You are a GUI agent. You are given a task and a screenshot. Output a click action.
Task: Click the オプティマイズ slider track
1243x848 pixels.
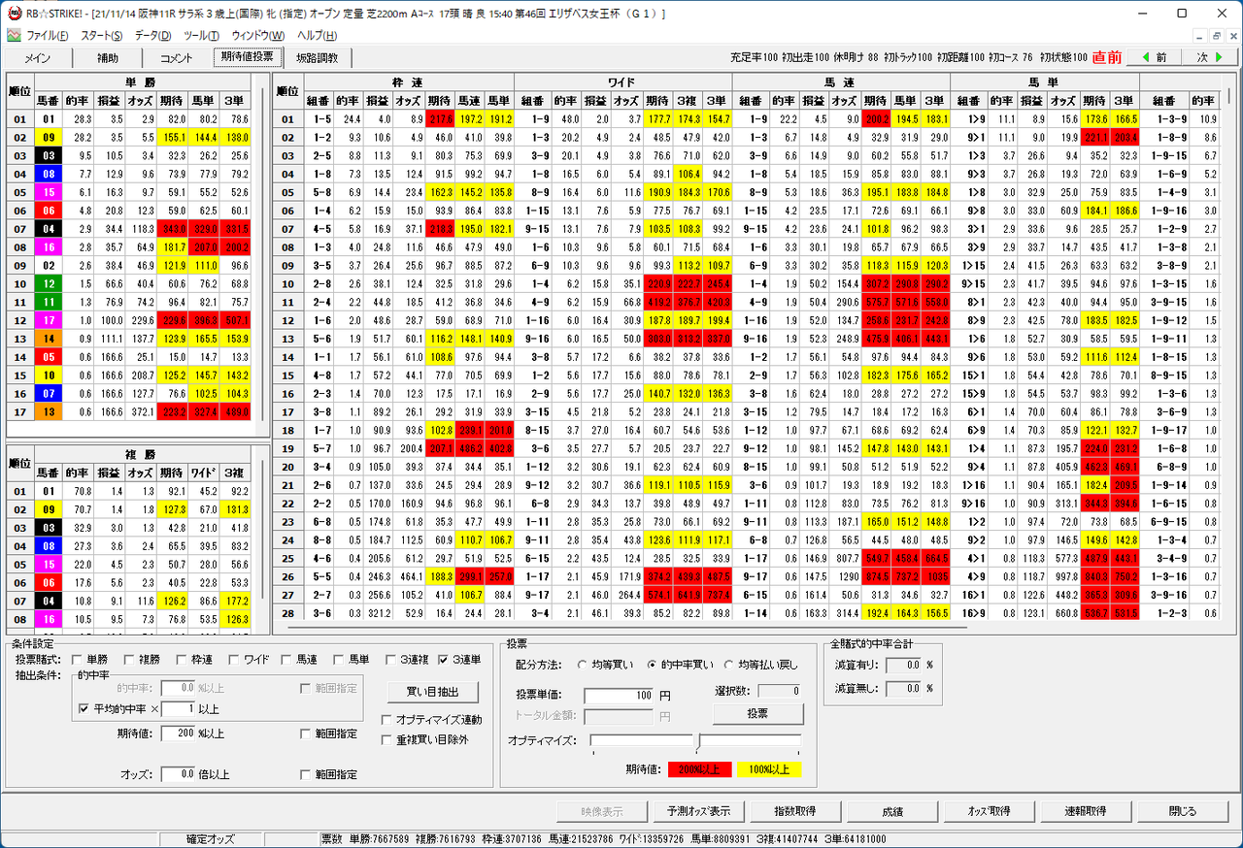(695, 741)
